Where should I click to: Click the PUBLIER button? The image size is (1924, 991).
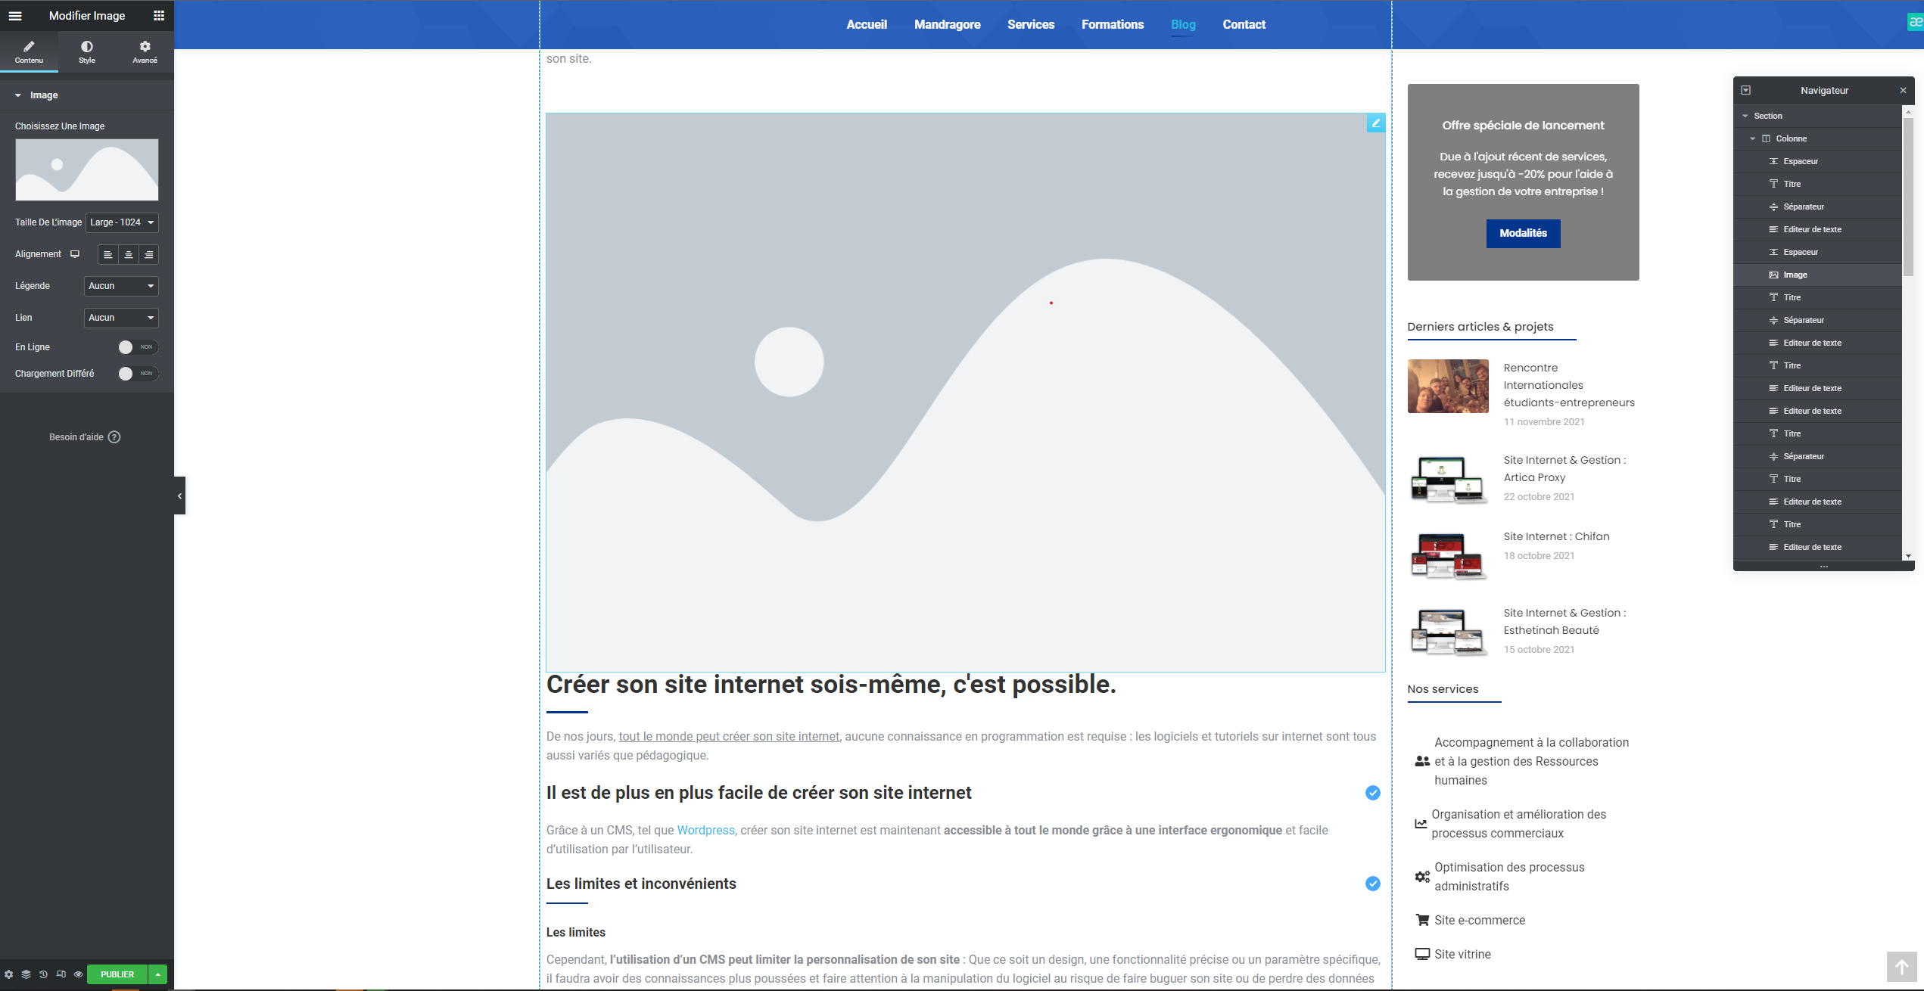(117, 974)
